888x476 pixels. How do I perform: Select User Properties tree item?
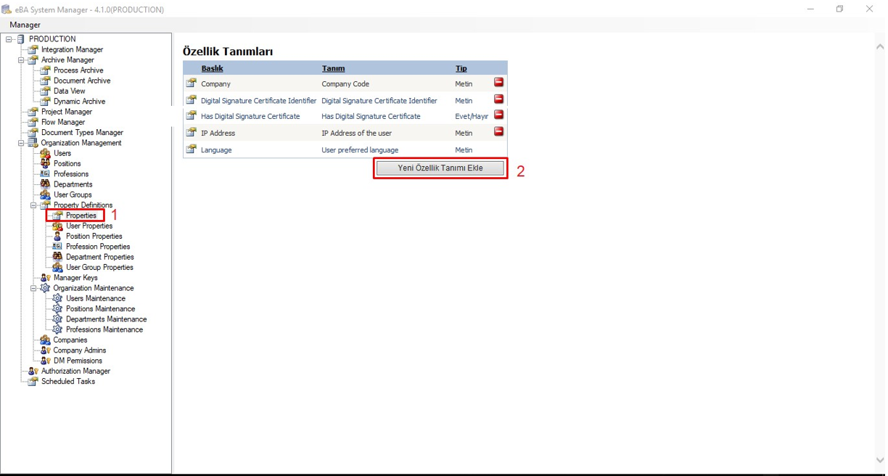(x=89, y=226)
